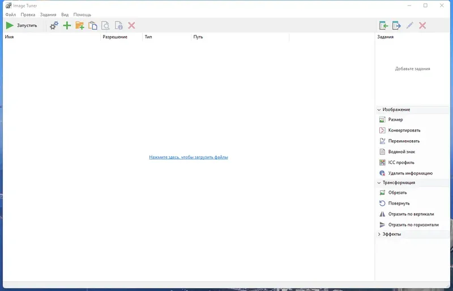Select the Отразить по вертикали text label
Screen dimensions: 453x291
(x=411, y=214)
